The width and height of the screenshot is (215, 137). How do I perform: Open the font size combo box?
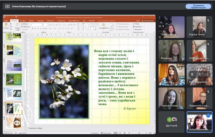[x=46, y=25]
